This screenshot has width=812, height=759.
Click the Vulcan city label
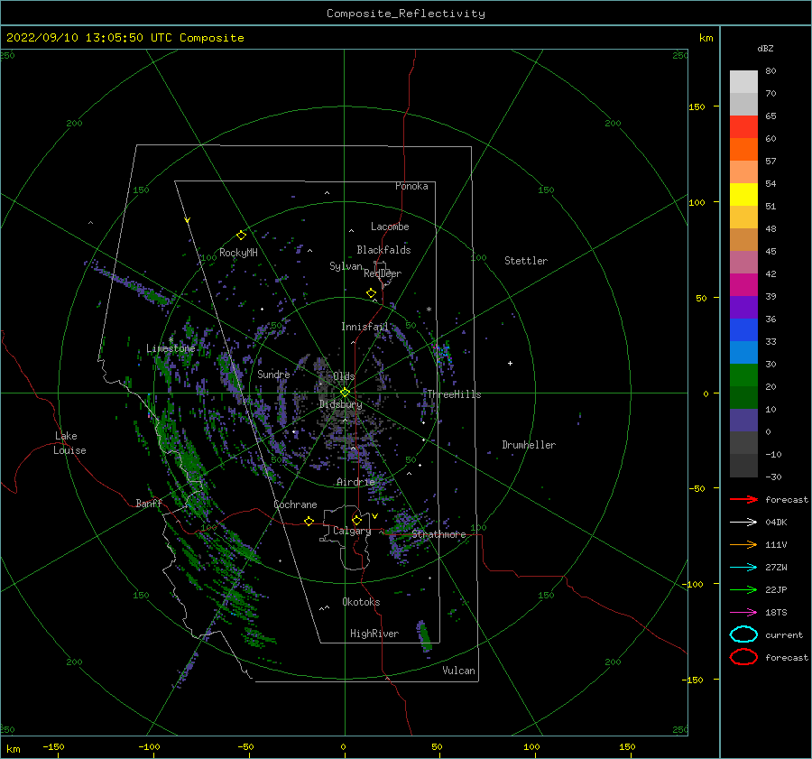pos(458,671)
